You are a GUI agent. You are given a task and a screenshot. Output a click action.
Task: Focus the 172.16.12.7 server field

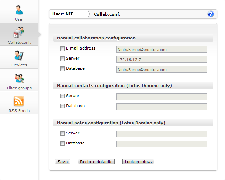162,60
